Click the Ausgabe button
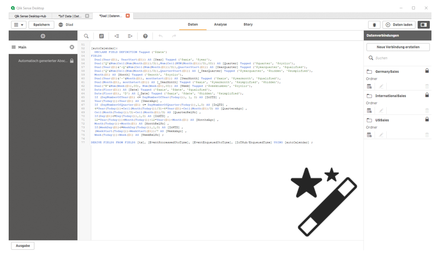Viewport: 441px width, 258px height. (x=23, y=245)
